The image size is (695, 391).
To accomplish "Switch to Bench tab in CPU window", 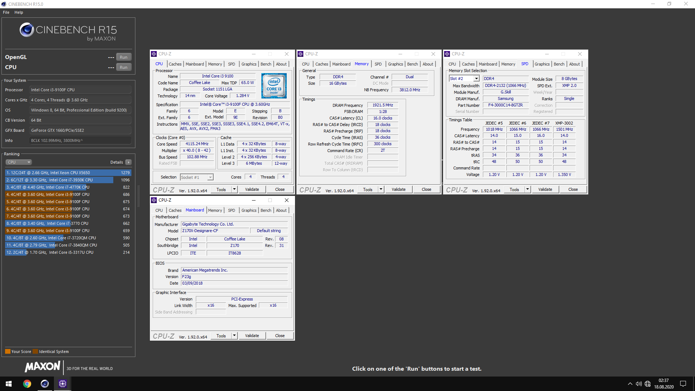I will pos(266,64).
